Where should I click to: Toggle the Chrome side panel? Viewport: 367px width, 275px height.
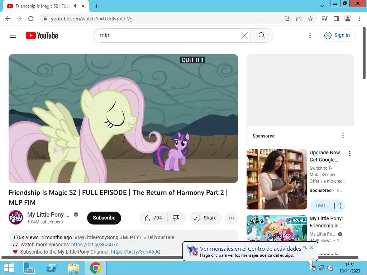(336, 19)
